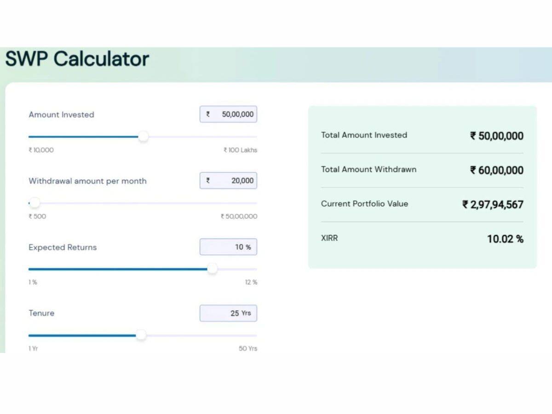This screenshot has height=414, width=552.
Task: Click the Expected Returns slider handle
Action: click(x=212, y=269)
